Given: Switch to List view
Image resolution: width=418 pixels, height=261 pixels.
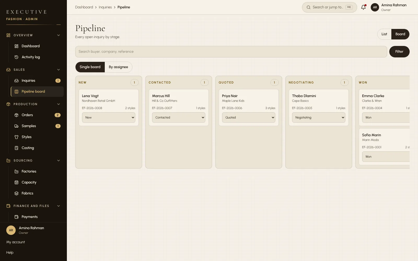Looking at the screenshot, I should tap(384, 34).
